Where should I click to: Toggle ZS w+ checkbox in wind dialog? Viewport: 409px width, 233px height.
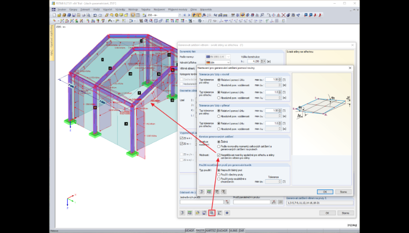(181, 138)
